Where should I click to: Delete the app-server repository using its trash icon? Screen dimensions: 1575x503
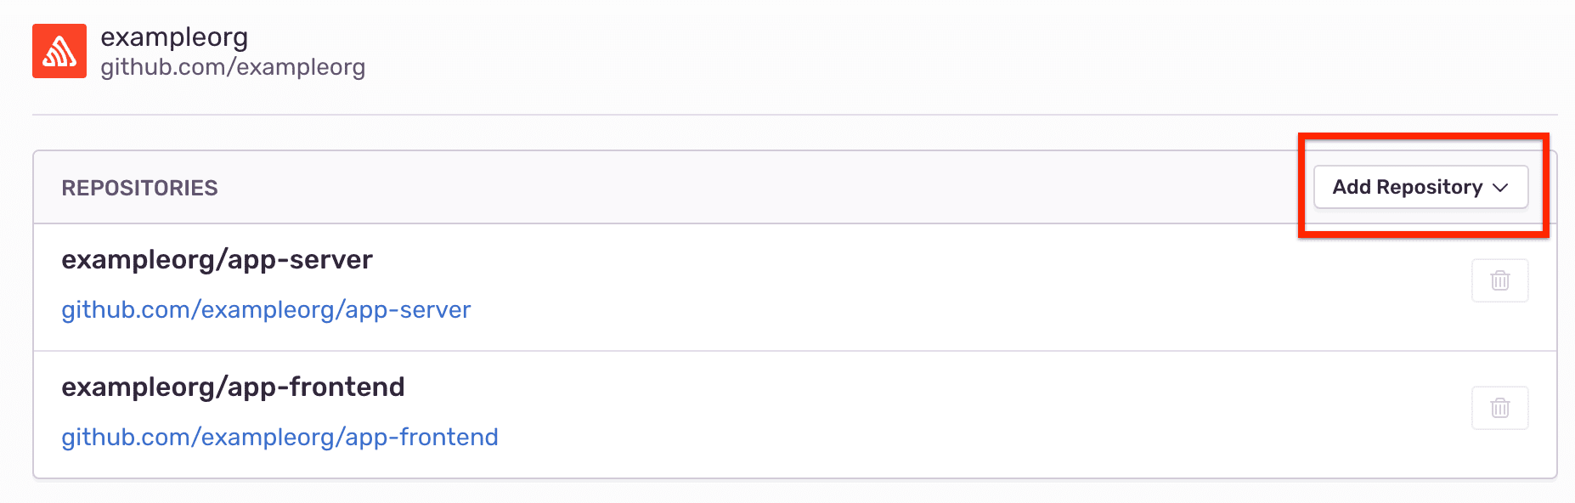1499,280
